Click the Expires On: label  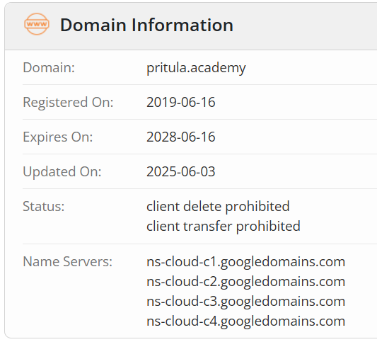click(x=58, y=137)
